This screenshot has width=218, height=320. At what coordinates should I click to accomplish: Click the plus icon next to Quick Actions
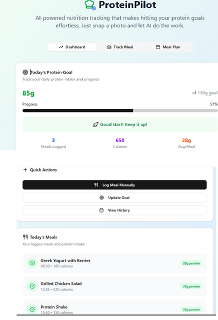25,169
